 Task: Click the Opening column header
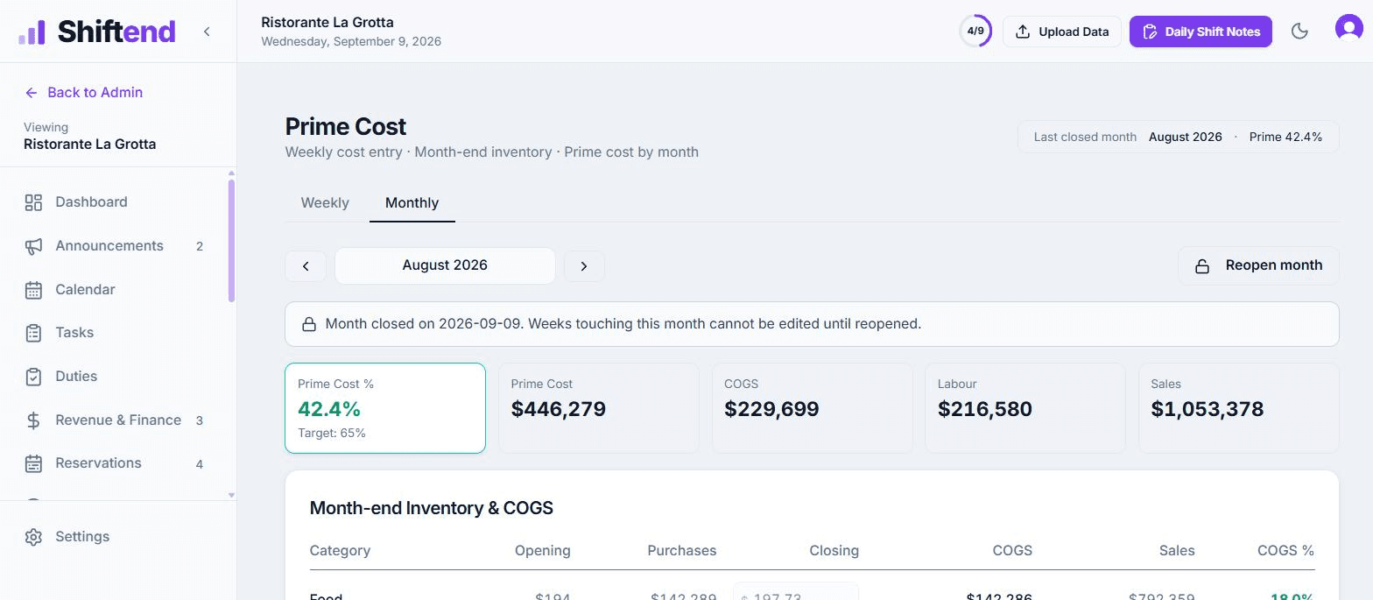[543, 551]
